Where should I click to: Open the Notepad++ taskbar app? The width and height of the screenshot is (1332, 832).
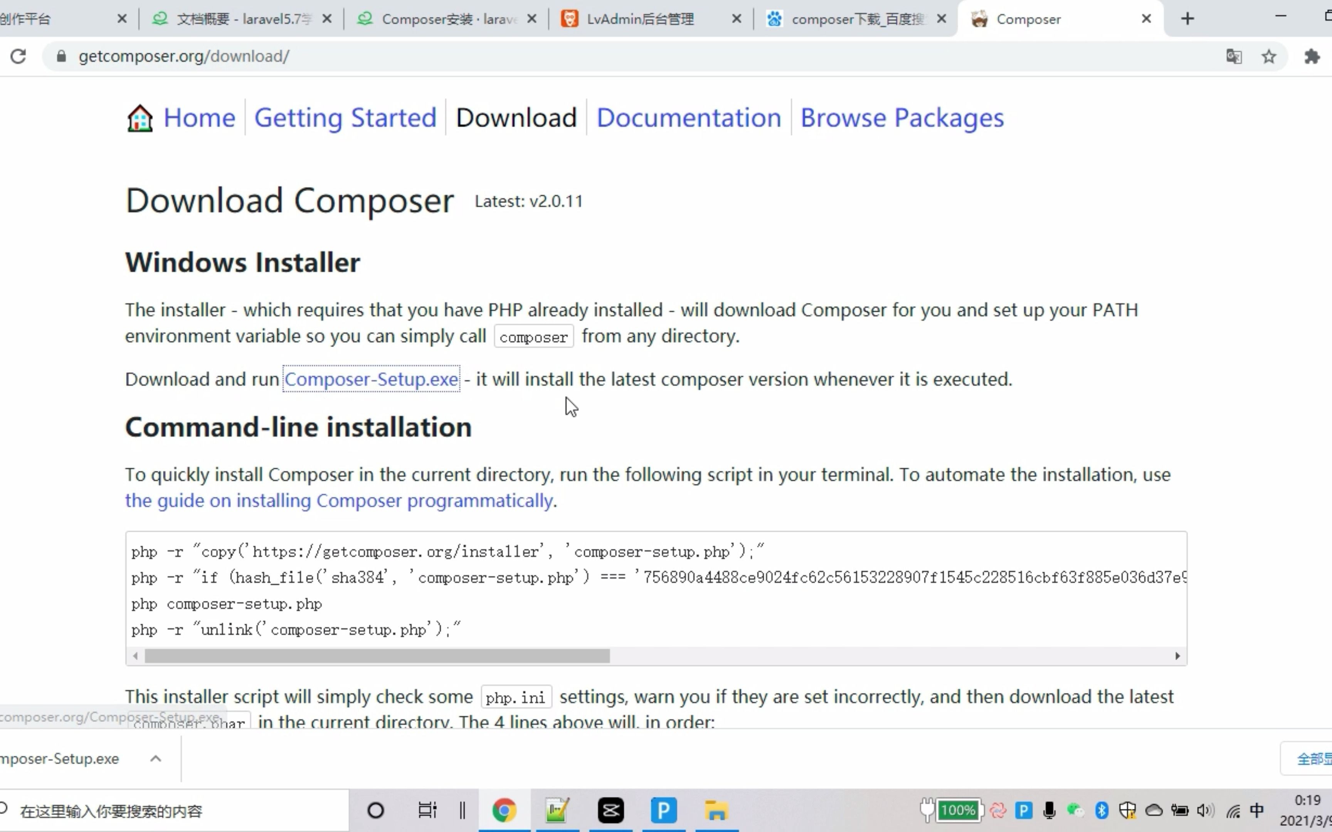[558, 810]
